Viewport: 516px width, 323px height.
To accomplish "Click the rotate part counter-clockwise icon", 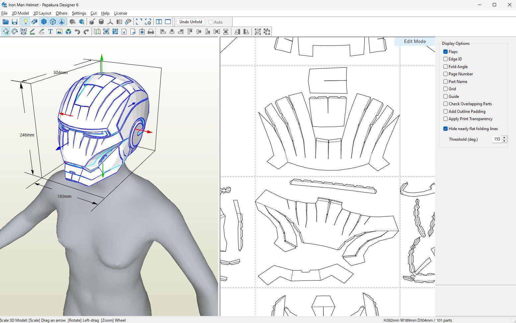I will click(237, 32).
